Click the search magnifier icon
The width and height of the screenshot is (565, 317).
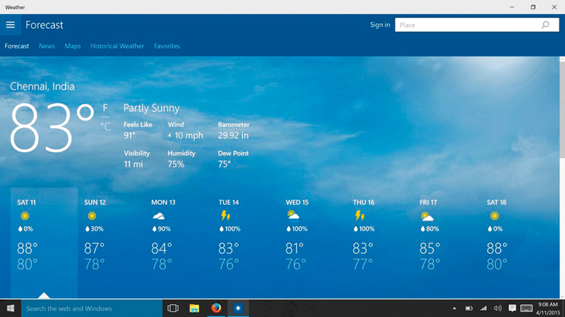pyautogui.click(x=545, y=25)
